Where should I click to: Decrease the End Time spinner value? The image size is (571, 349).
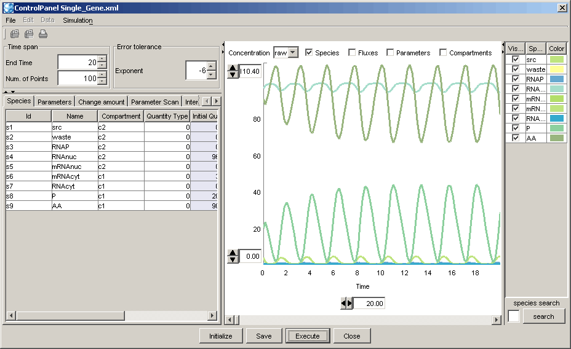pyautogui.click(x=102, y=65)
